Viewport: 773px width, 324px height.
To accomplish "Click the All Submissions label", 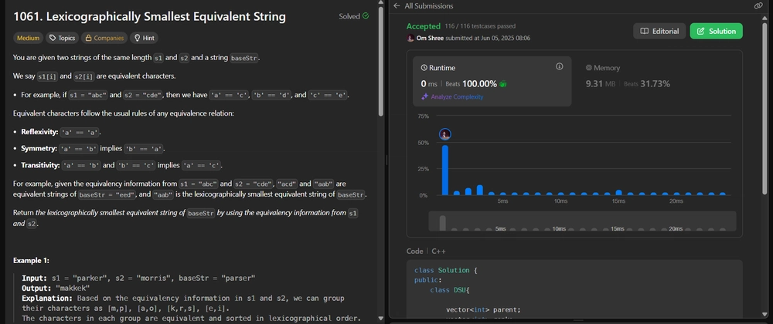I will coord(428,6).
